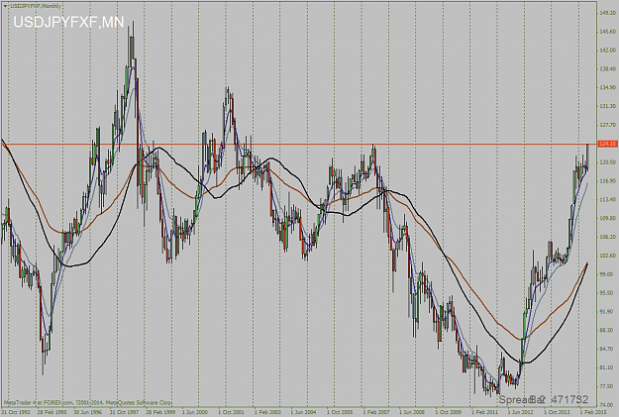Click the 1 Jun 2004 date label
Screen dimensions: 619x417
pyautogui.click(x=303, y=412)
